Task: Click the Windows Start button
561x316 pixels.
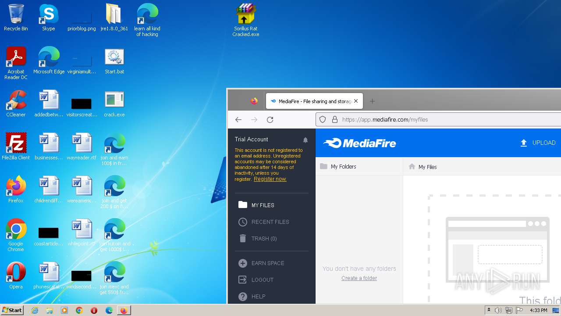Action: [12, 310]
